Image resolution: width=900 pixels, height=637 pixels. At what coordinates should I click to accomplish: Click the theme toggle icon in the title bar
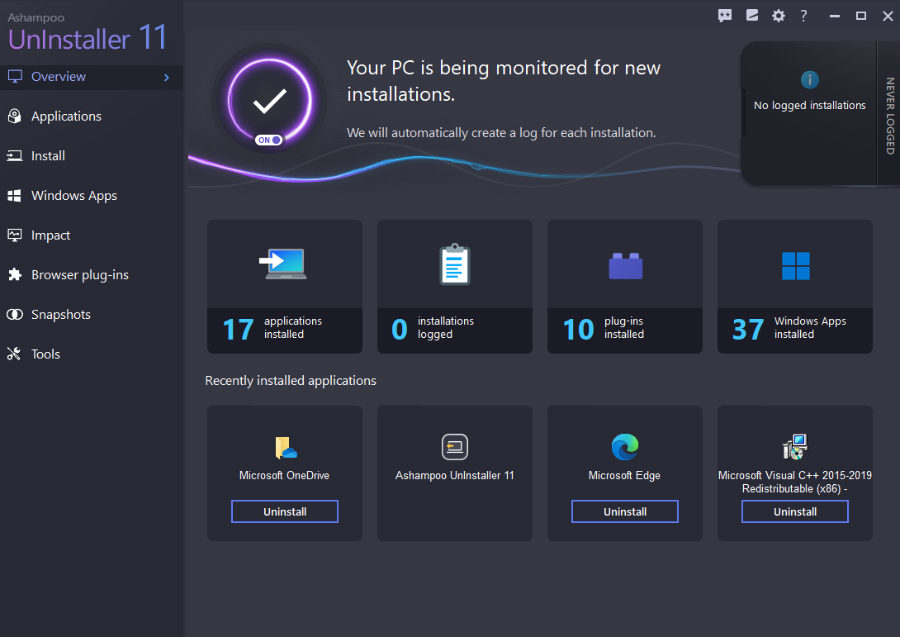coord(751,15)
